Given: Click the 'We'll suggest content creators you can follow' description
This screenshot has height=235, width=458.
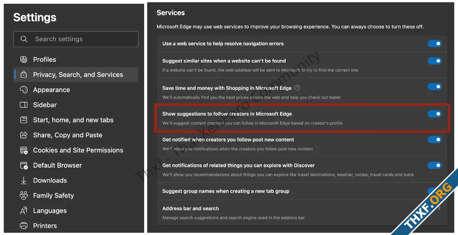Looking at the screenshot, I should click(x=252, y=123).
